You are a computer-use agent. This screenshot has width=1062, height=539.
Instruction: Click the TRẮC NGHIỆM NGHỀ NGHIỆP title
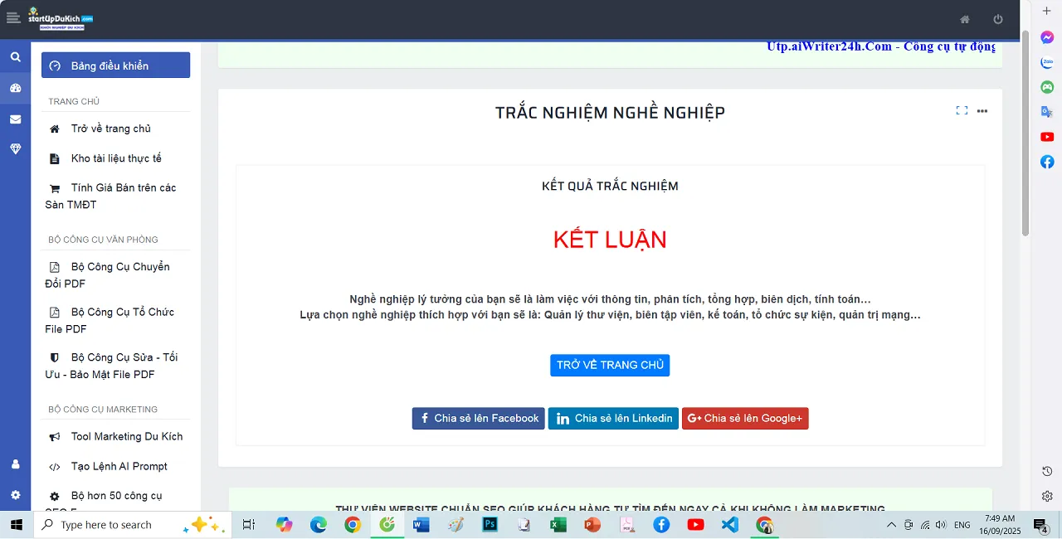610,113
